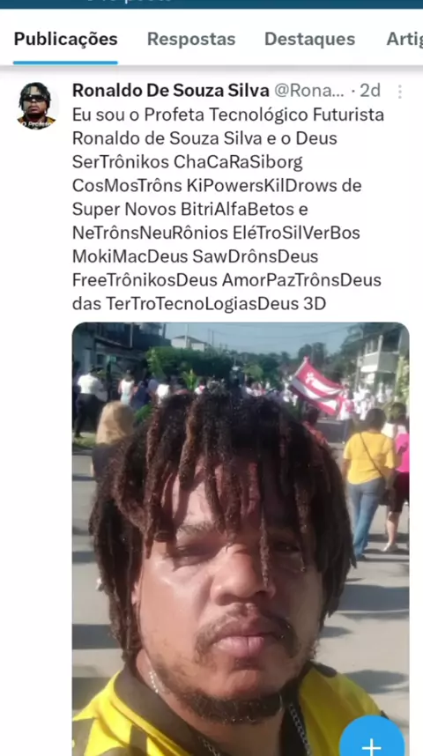Viewport: 423px width, 756px height.
Task: Click the red and white flag in the photo
Action: coord(315,386)
